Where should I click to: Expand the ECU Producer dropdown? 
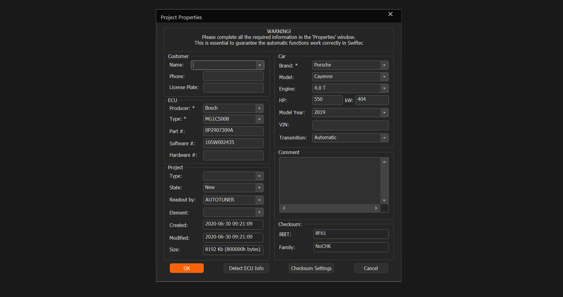click(259, 108)
